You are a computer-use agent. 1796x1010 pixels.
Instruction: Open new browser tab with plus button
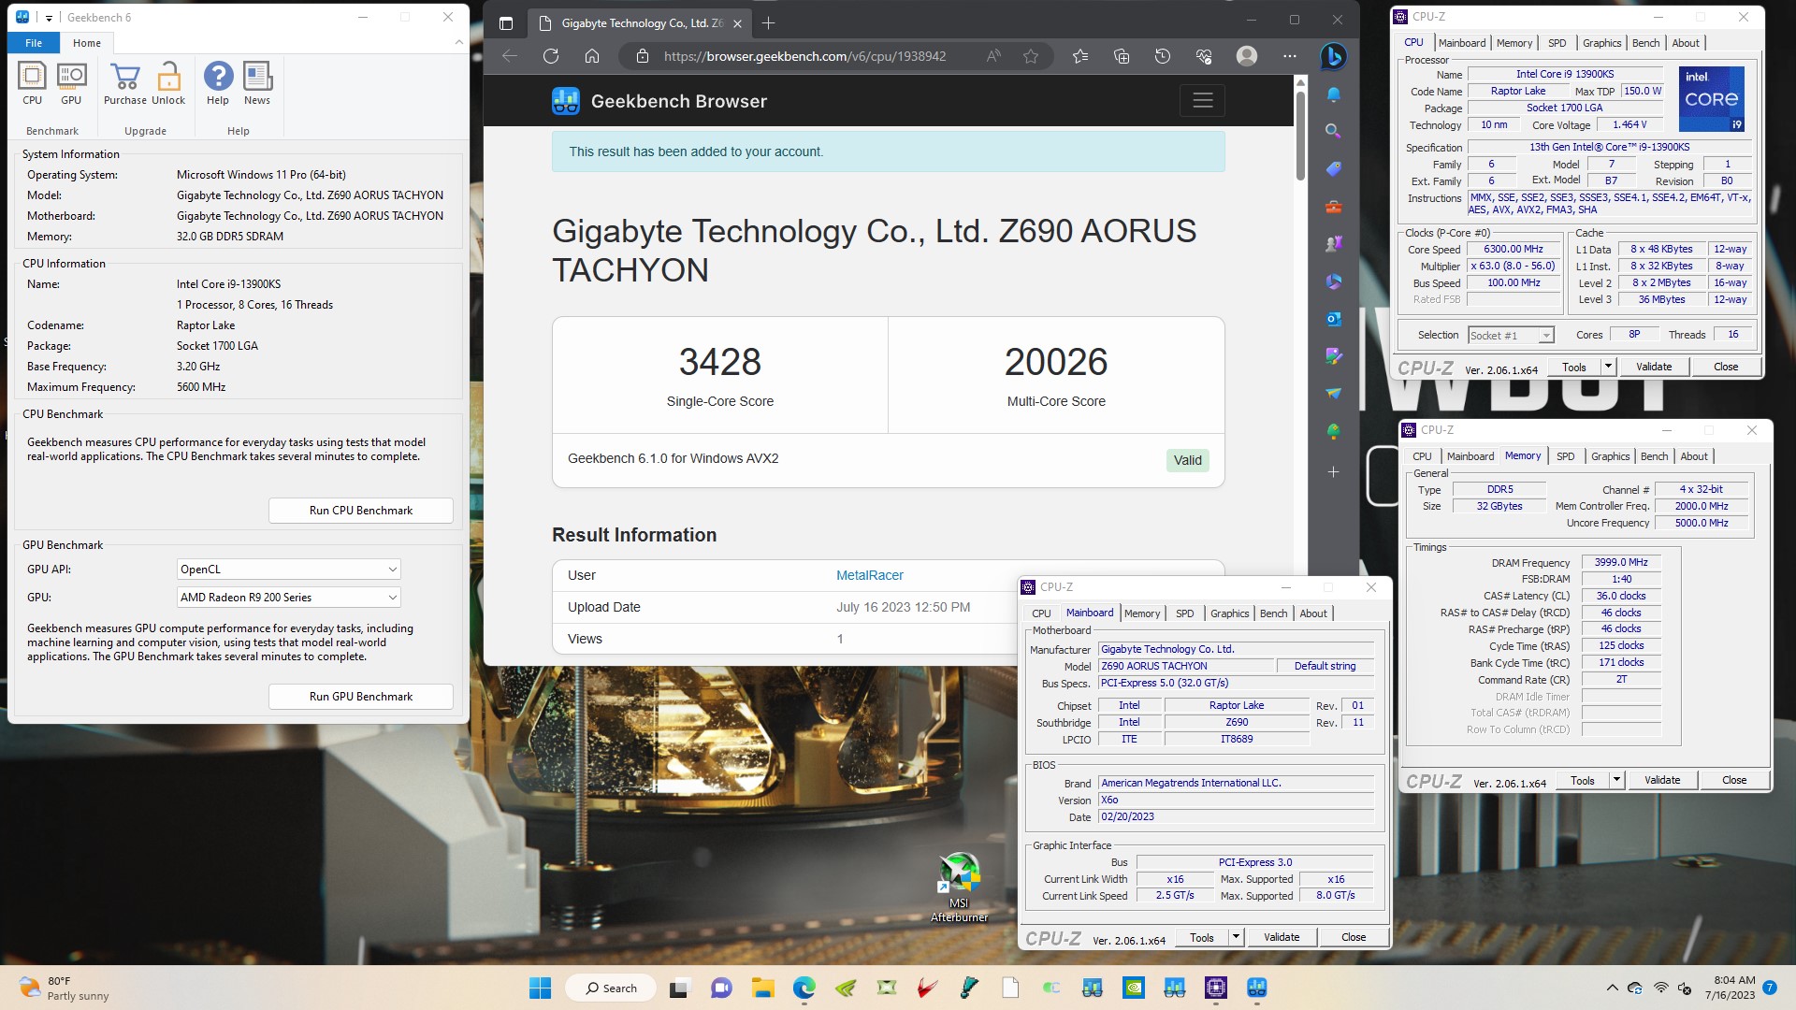(769, 23)
